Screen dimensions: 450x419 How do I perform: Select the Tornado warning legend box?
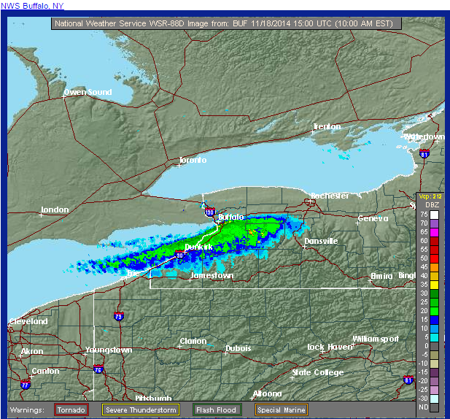coord(71,410)
